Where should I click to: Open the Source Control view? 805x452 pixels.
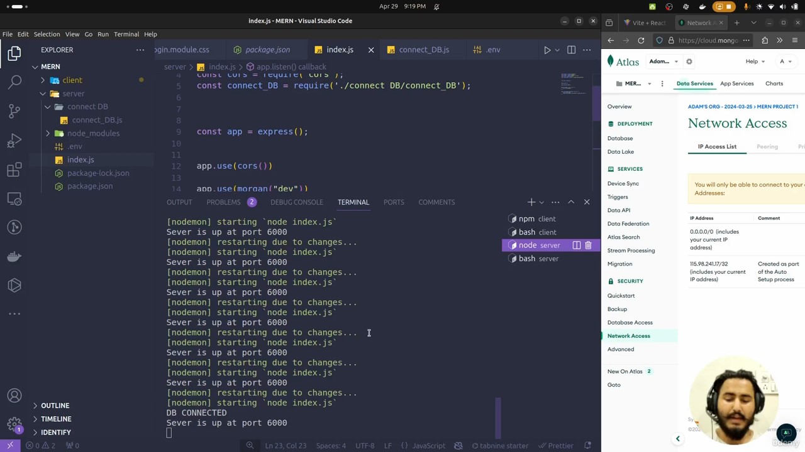tap(14, 111)
